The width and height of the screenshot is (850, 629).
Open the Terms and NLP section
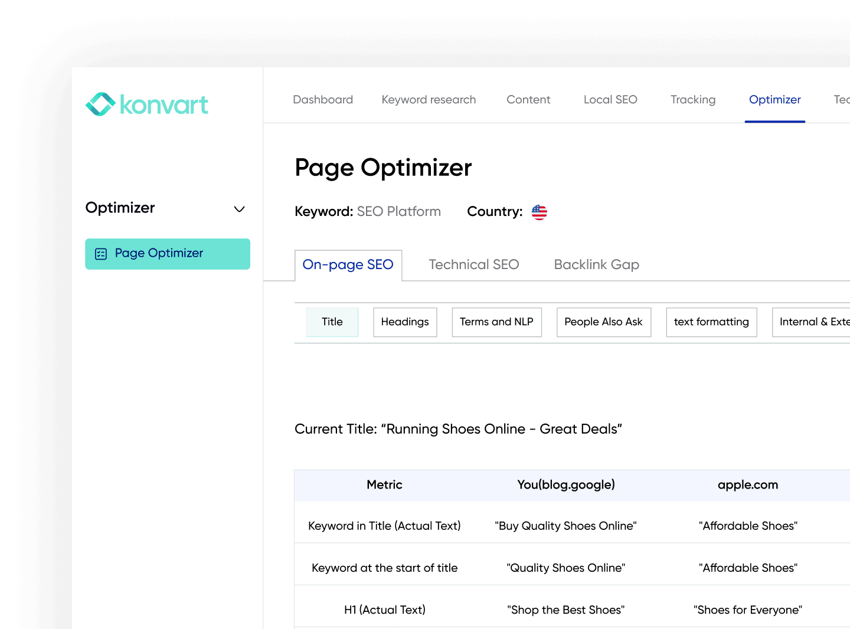click(x=496, y=322)
